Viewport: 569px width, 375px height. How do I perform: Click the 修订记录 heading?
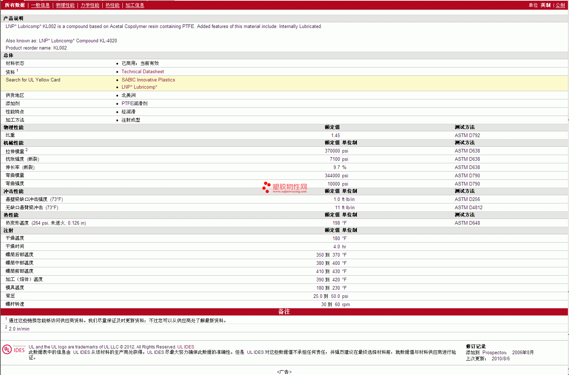point(476,346)
